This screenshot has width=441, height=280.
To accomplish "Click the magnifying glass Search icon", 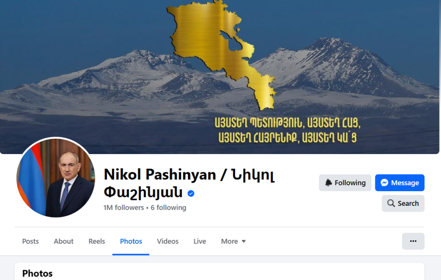I will coord(391,203).
